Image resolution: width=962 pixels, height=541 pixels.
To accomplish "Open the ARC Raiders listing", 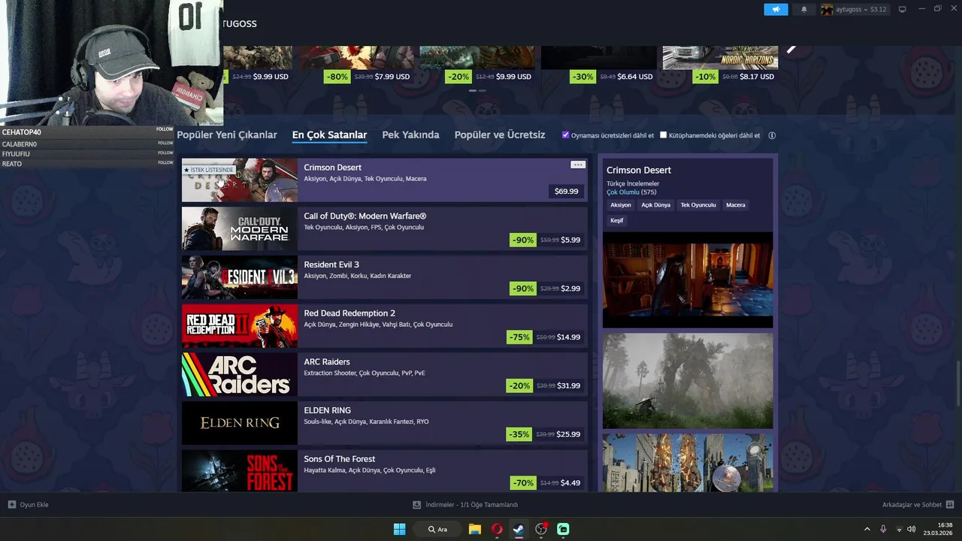I will coord(384,374).
